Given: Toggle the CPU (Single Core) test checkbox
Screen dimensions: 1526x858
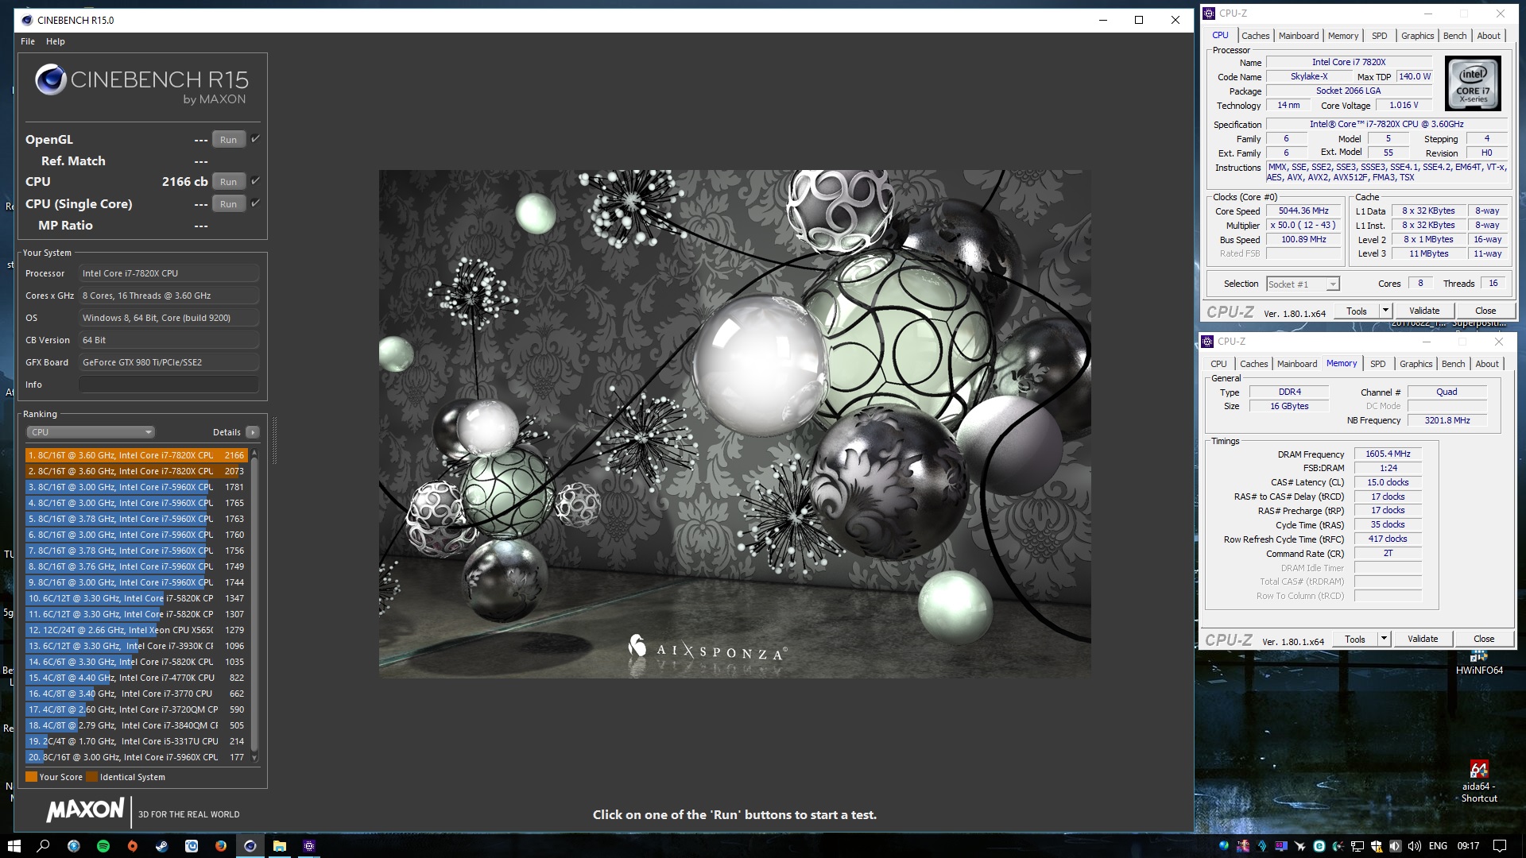Looking at the screenshot, I should 256,203.
